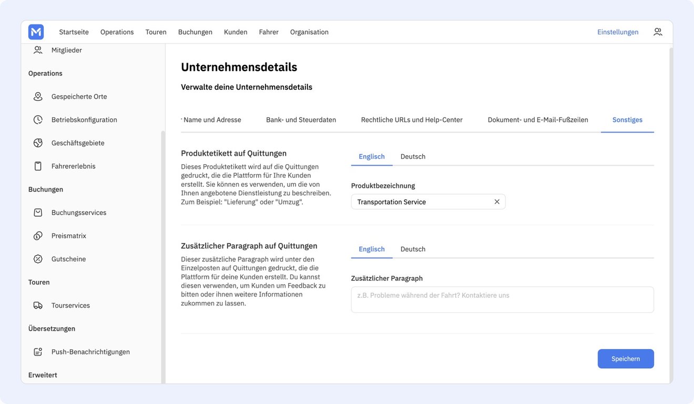
Task: Clear the Produktbezeichnung field with X
Action: [x=497, y=202]
